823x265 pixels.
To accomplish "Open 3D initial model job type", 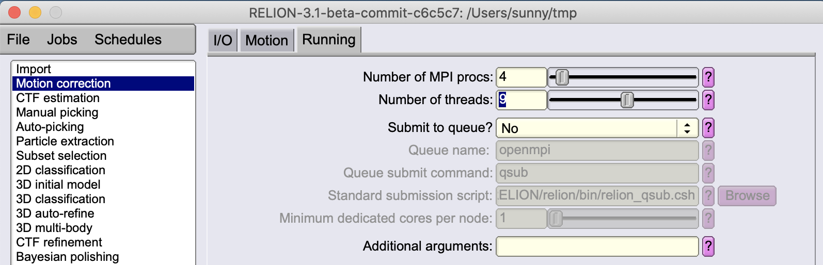I will pyautogui.click(x=103, y=185).
